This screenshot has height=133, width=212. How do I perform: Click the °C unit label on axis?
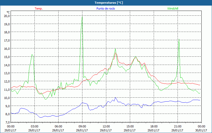pos(8,12)
